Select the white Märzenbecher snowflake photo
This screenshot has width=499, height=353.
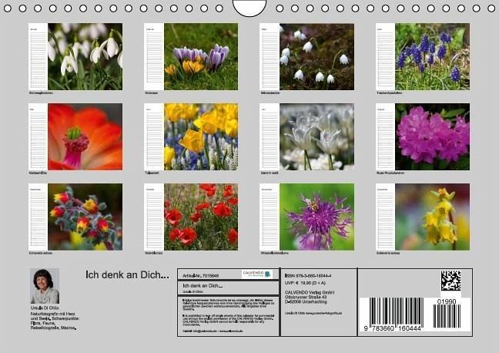coord(316,56)
